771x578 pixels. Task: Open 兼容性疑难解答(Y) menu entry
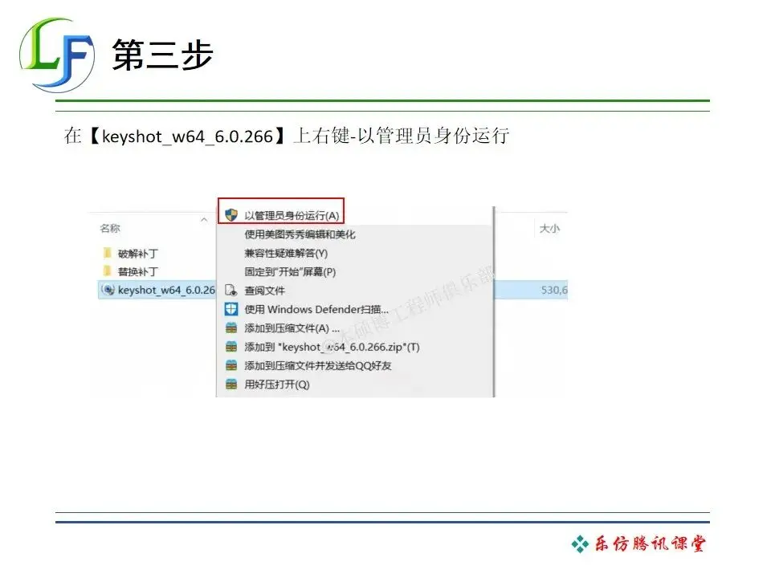coord(286,253)
